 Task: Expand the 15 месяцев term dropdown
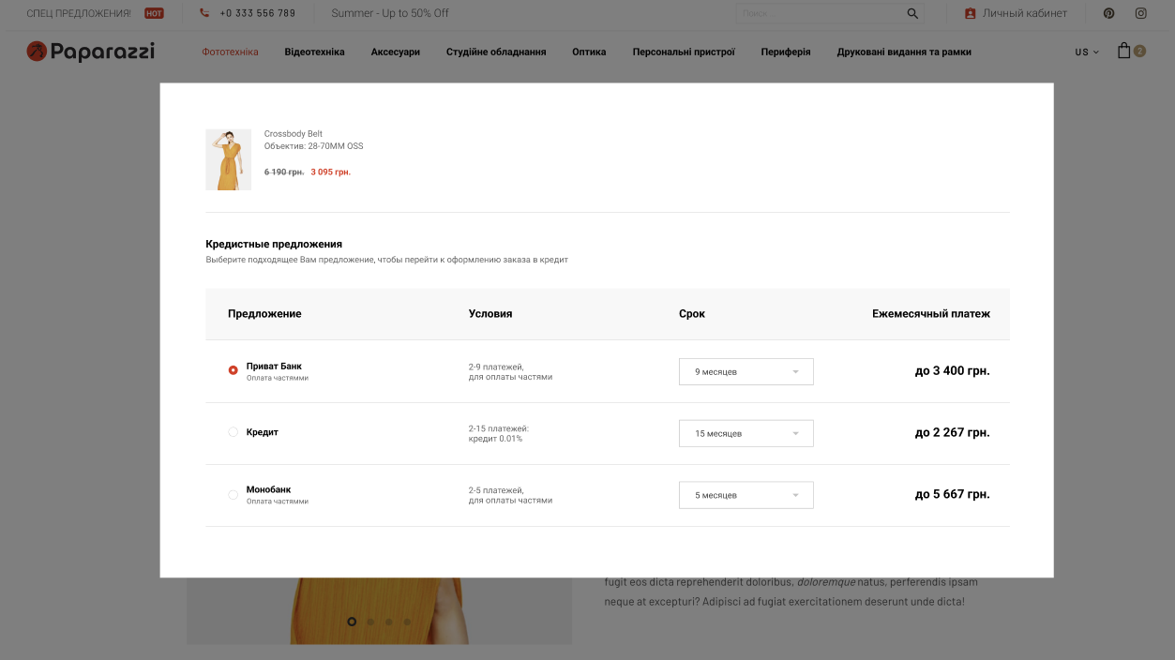point(746,433)
